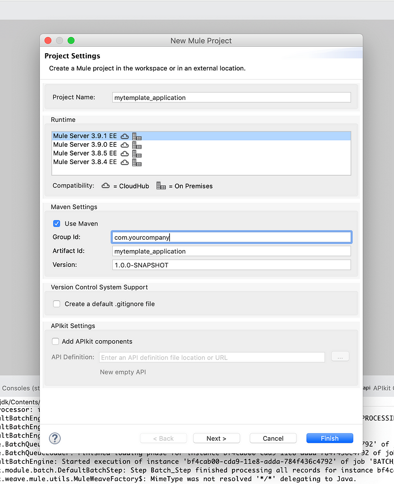
Task: Click the Artifact Id field
Action: click(x=231, y=251)
